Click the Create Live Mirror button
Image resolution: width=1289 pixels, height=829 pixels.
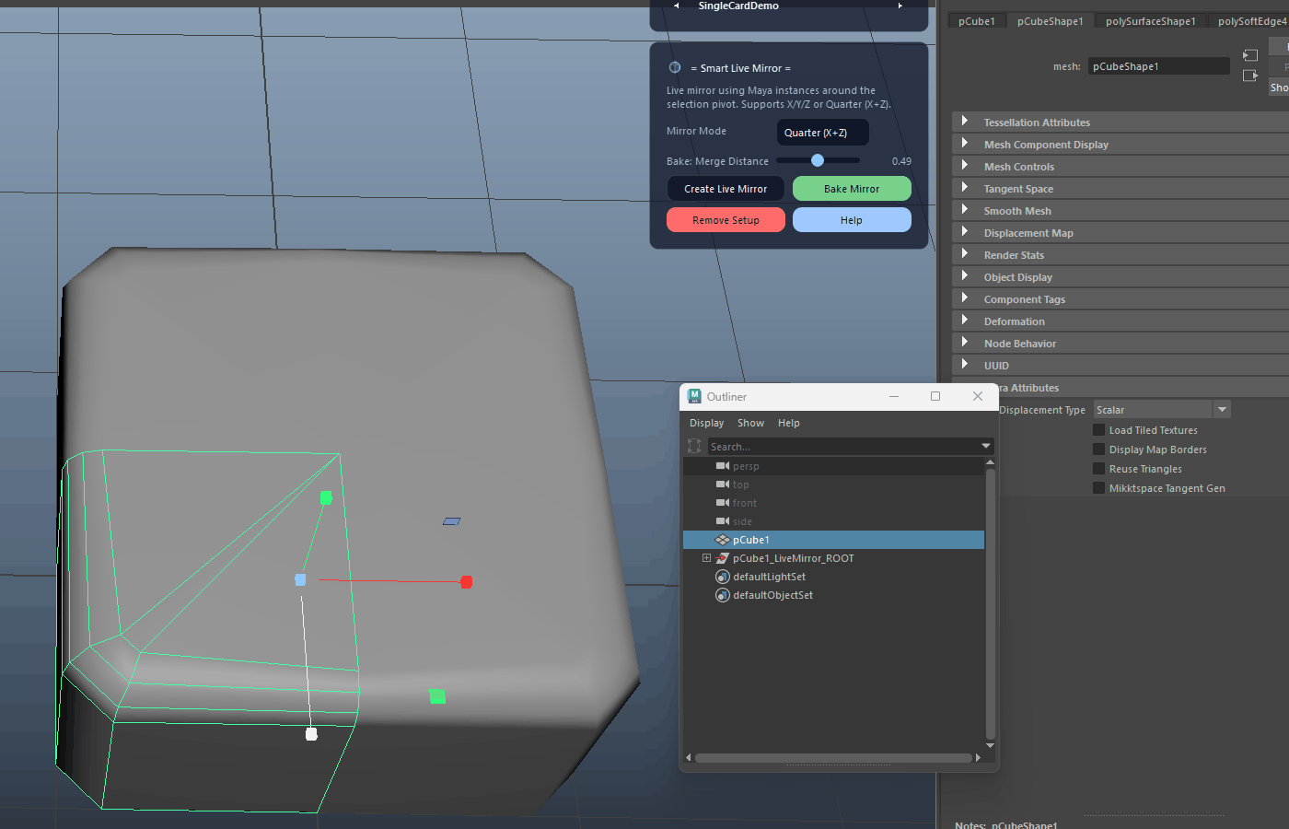click(726, 189)
